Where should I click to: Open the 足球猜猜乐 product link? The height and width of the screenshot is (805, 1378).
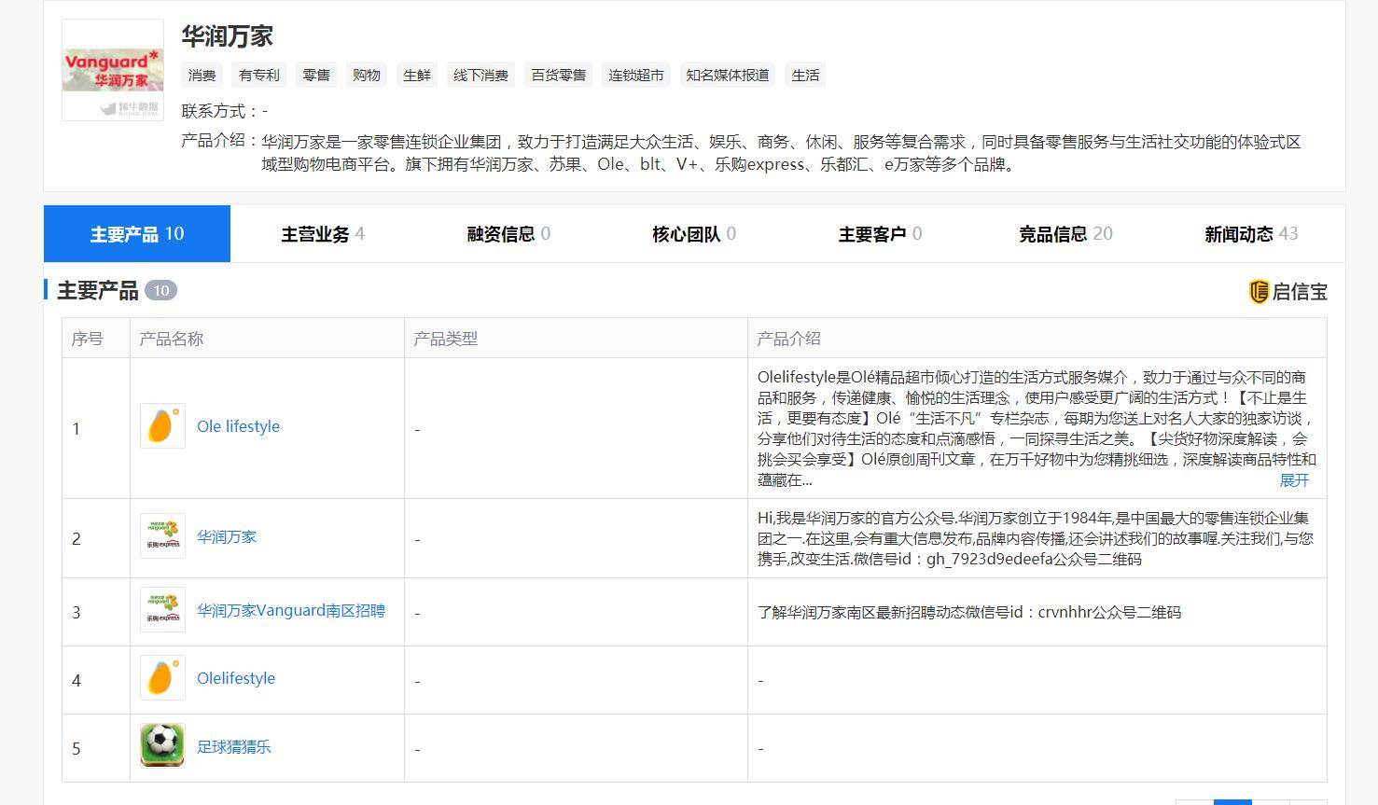234,746
